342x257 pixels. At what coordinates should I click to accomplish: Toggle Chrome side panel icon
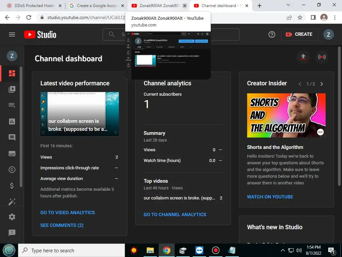[313, 17]
